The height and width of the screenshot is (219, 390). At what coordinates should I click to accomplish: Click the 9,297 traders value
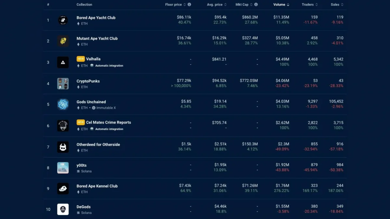313,101
